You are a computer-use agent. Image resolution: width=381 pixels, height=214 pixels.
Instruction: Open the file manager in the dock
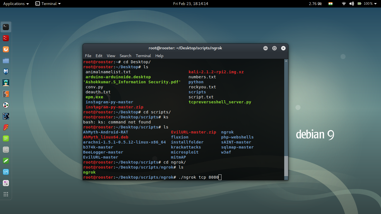coord(6,60)
